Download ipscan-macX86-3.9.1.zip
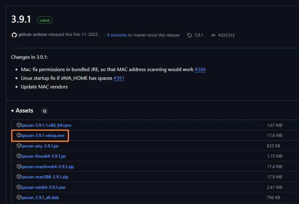The image size is (299, 204). click(x=44, y=177)
